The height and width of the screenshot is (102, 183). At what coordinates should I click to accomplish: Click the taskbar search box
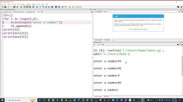click(x=21, y=100)
